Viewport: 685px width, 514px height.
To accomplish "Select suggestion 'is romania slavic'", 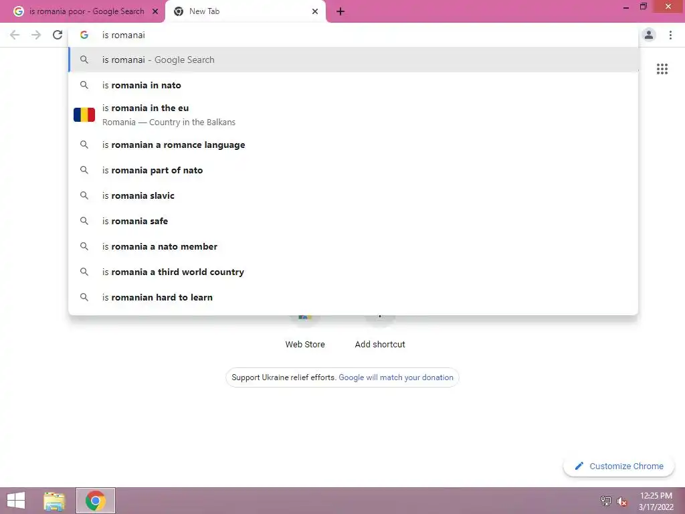I will pos(353,195).
